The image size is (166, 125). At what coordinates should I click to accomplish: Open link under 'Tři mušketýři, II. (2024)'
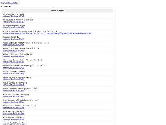[14, 68]
